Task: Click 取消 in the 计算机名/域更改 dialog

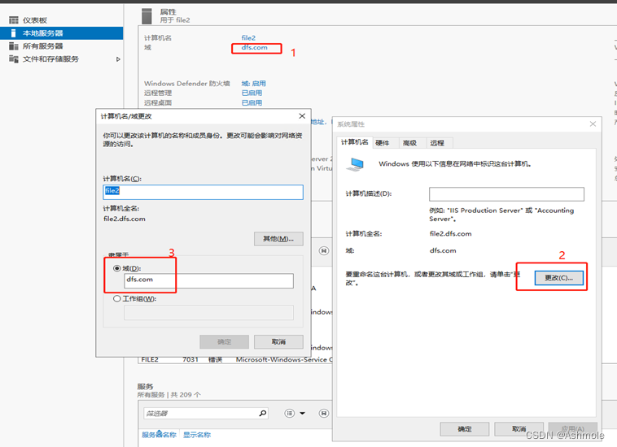Action: point(278,341)
